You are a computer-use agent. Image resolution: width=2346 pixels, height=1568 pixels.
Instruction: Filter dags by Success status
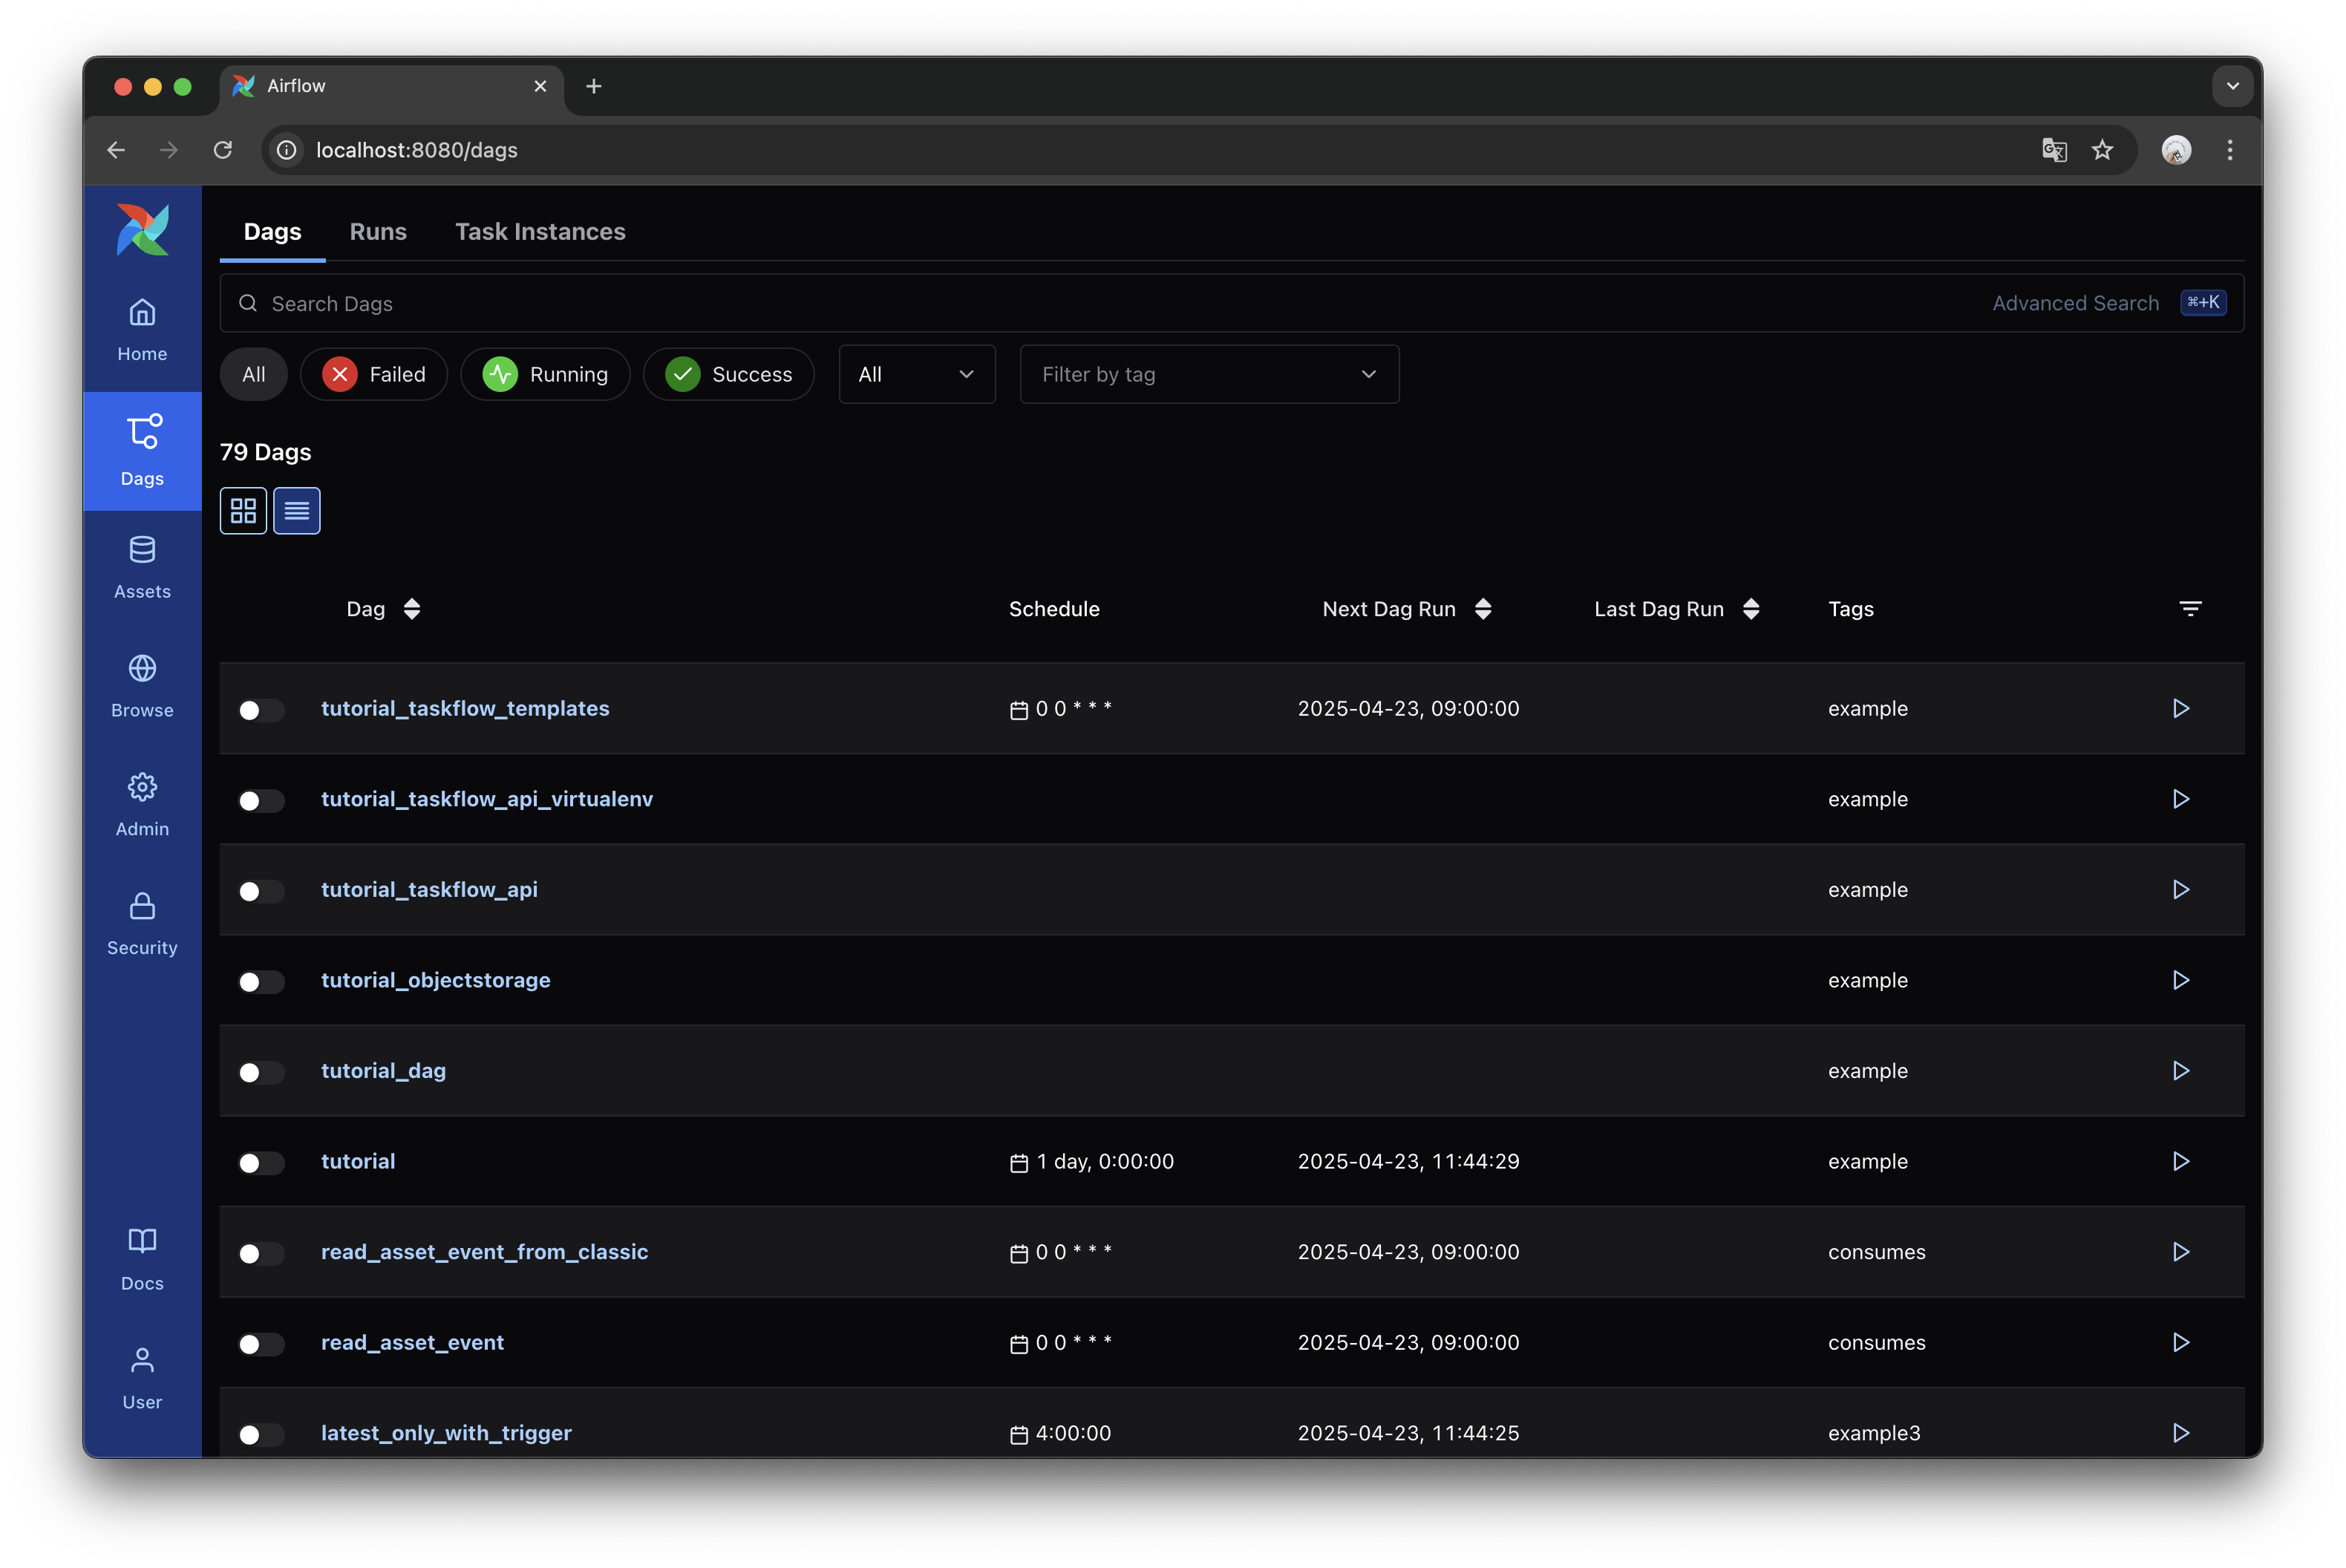728,375
